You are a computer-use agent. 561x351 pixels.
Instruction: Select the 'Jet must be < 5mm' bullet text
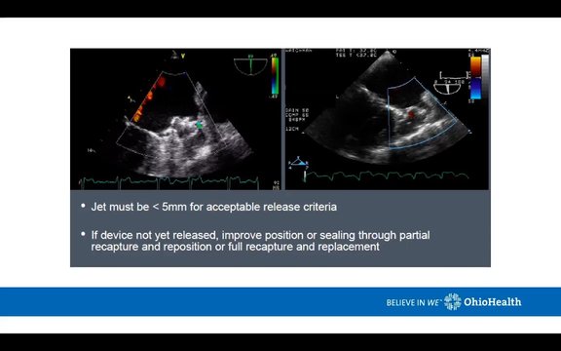tap(213, 207)
